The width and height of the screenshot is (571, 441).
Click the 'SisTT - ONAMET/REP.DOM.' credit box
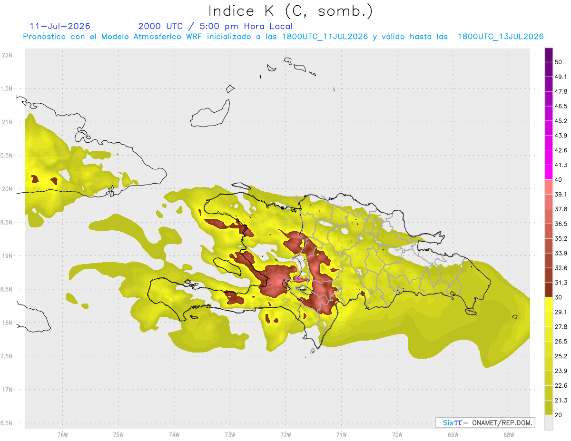coord(485,422)
